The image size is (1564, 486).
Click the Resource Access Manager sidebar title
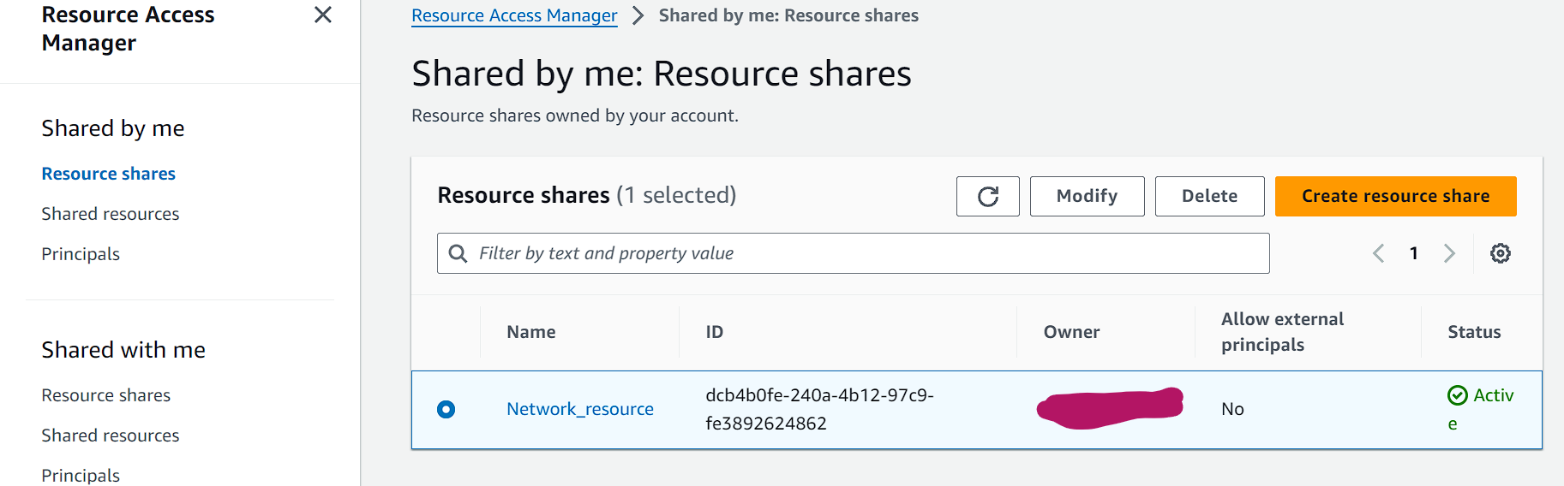coord(129,28)
